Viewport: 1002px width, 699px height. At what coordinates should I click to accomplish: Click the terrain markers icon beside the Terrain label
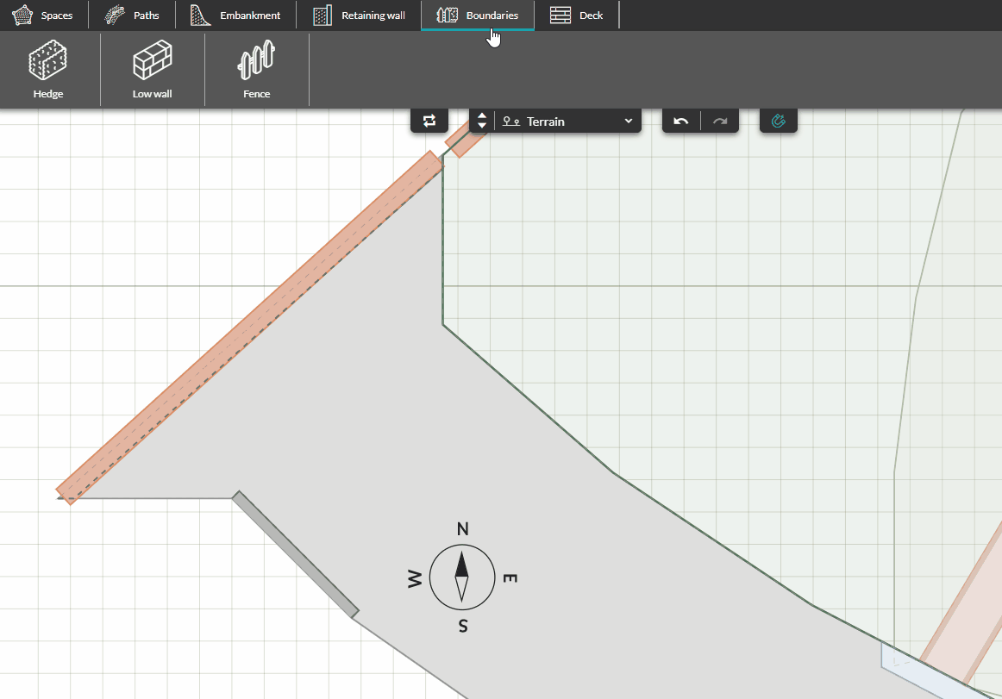pyautogui.click(x=510, y=122)
